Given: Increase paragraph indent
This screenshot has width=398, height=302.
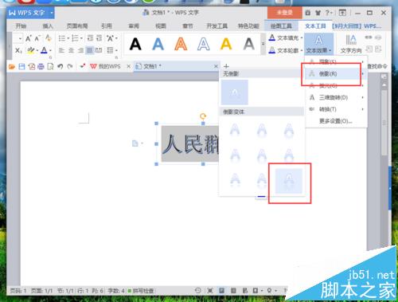Looking at the screenshot, I should (x=99, y=38).
